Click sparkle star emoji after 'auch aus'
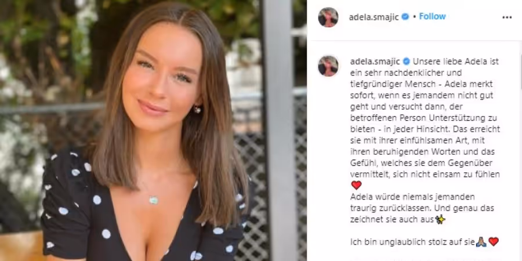 [440, 219]
